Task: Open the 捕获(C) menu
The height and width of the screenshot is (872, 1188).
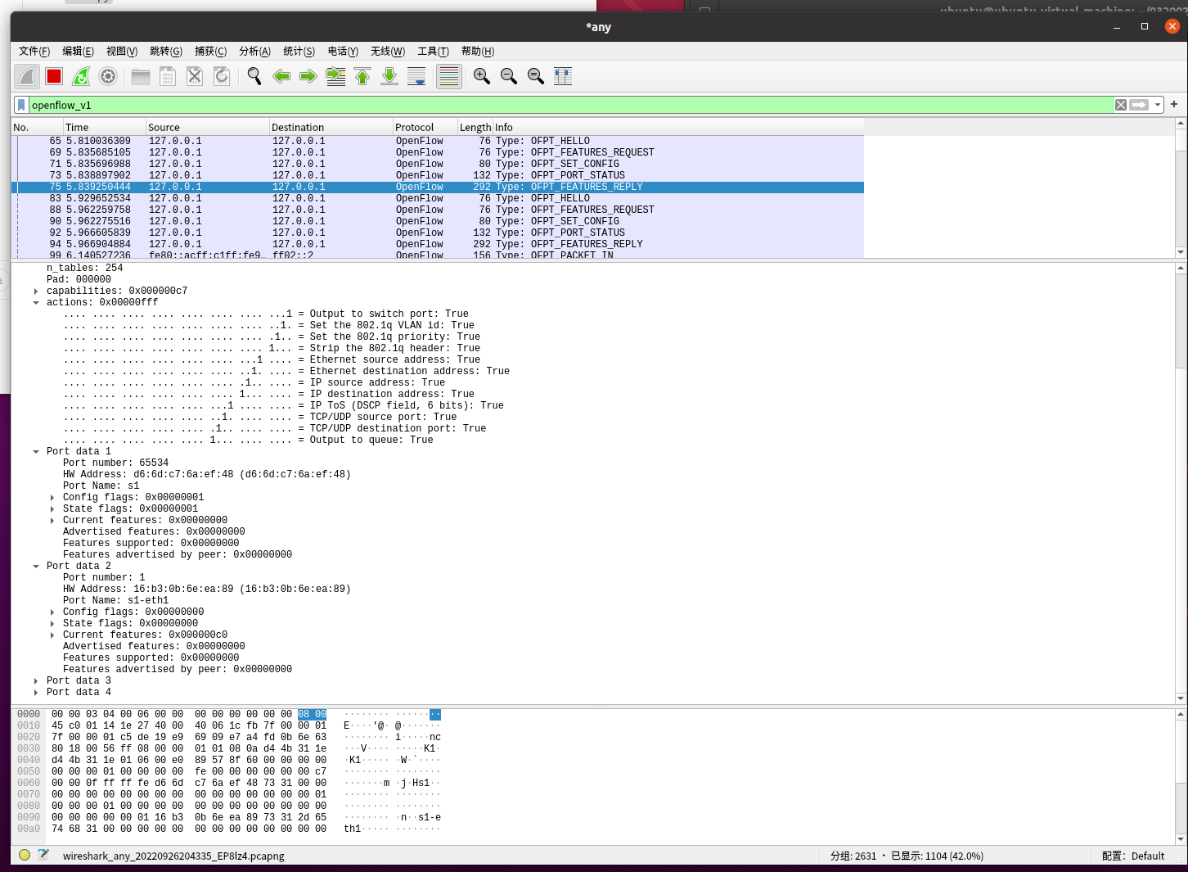Action: [210, 51]
